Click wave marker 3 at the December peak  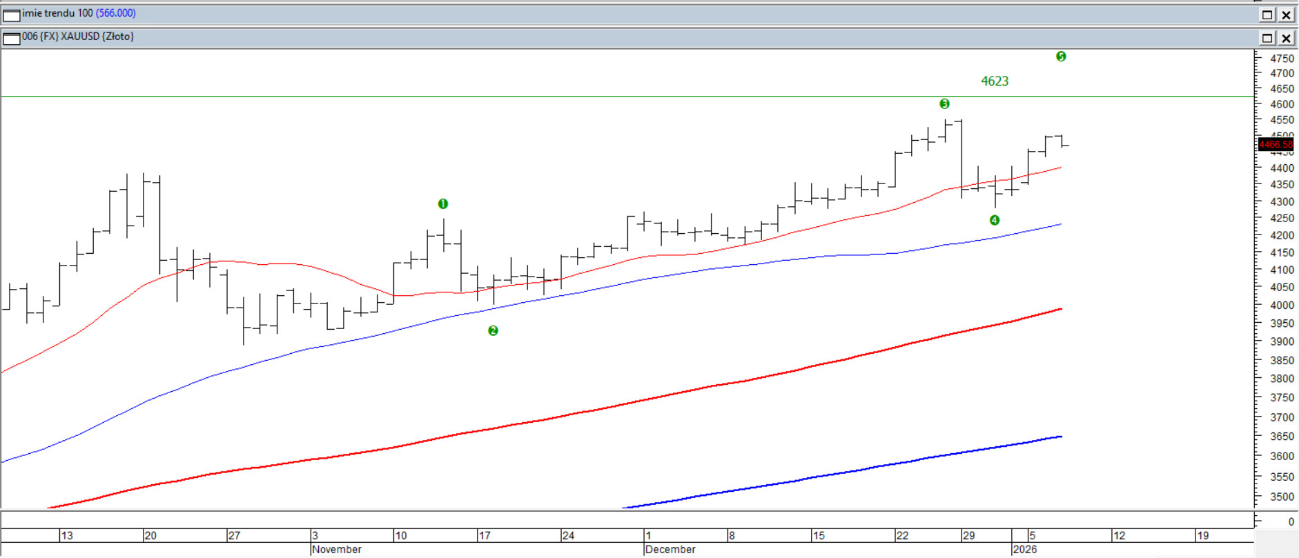(944, 104)
